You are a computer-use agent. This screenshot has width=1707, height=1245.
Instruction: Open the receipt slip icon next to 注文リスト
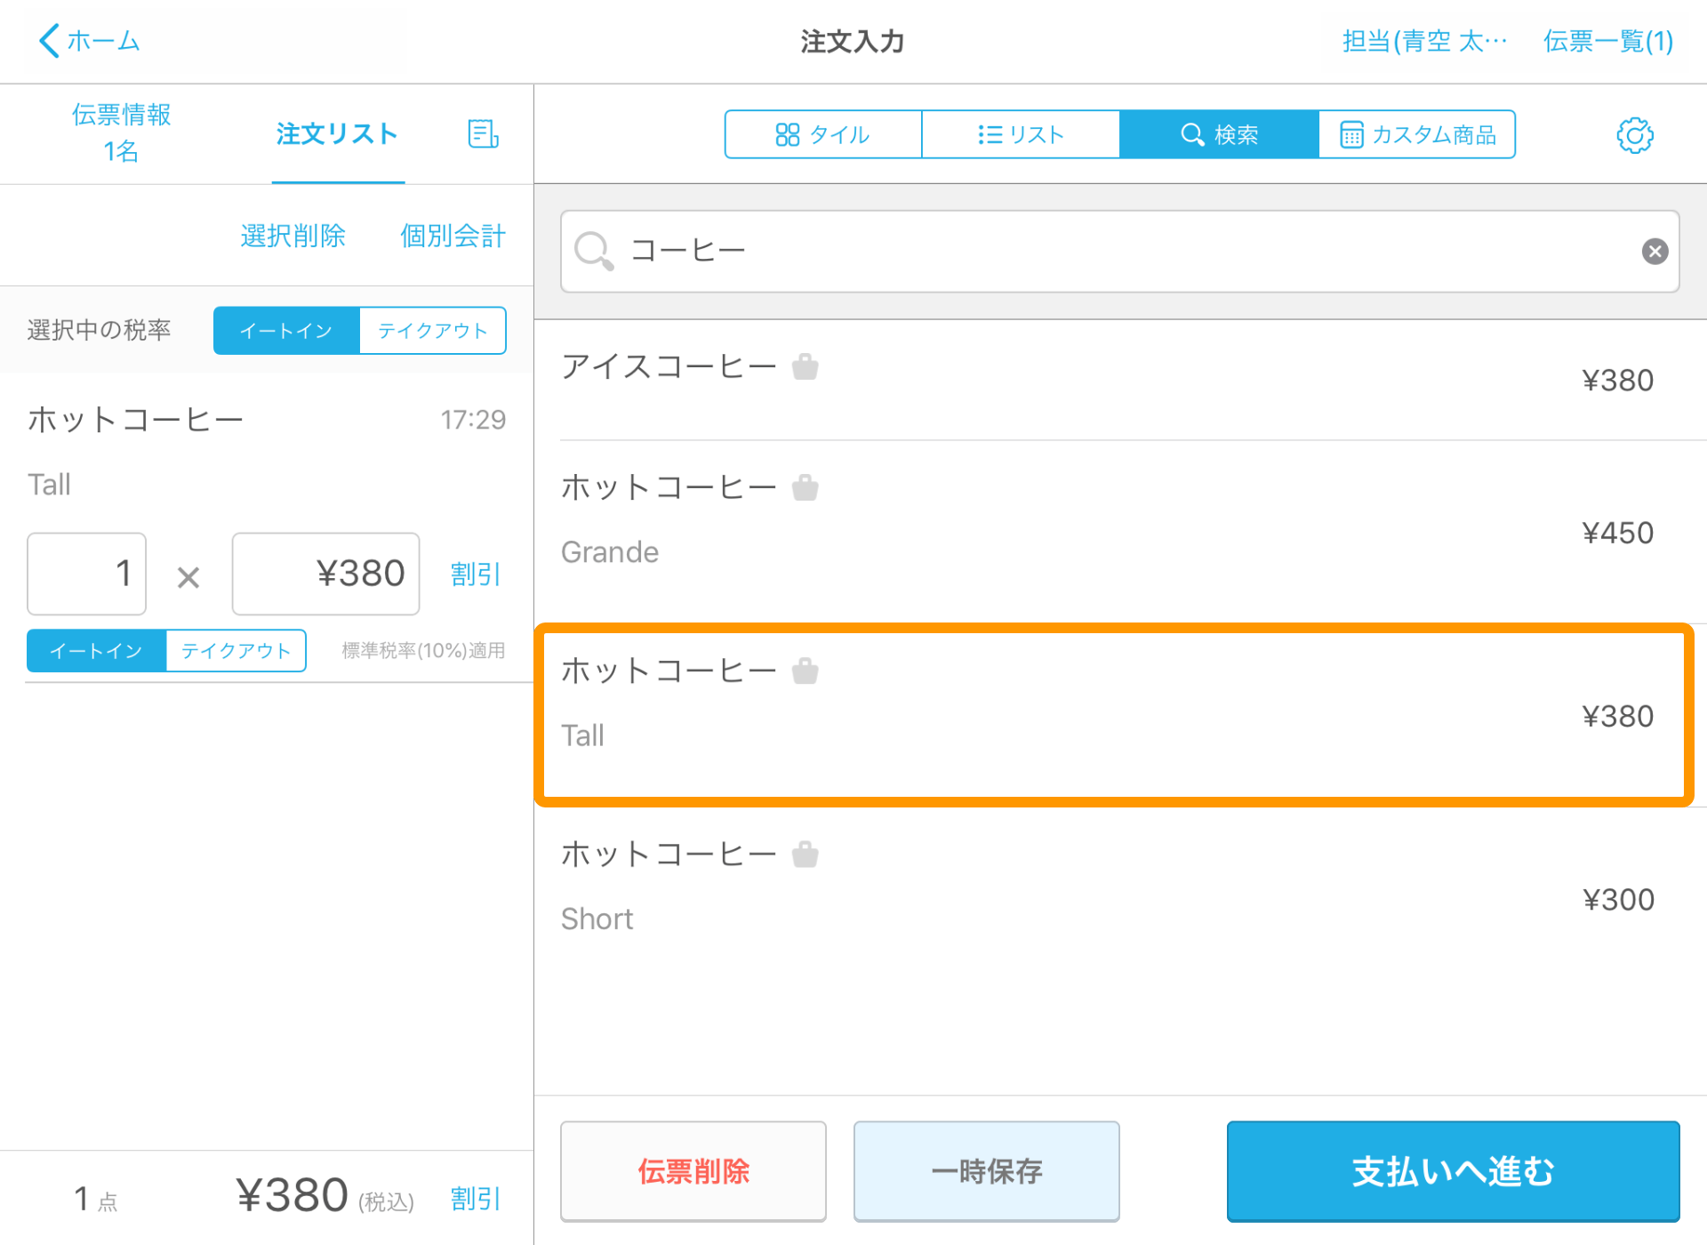point(482,134)
